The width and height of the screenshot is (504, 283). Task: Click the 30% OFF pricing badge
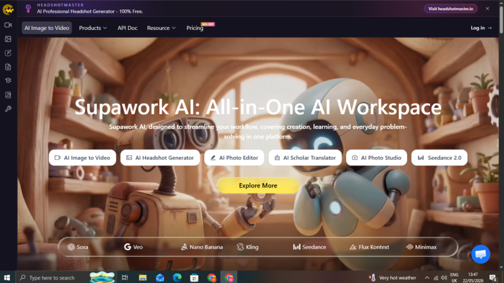click(208, 24)
